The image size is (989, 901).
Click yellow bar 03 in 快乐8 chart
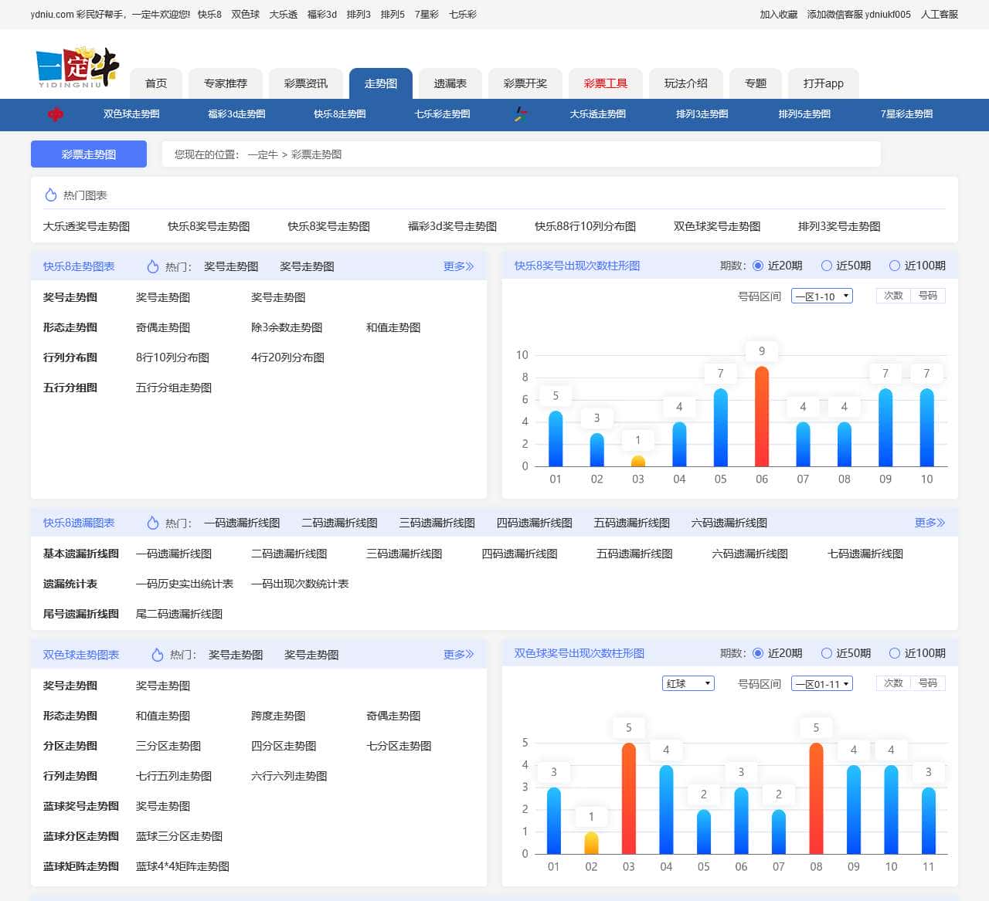point(638,461)
